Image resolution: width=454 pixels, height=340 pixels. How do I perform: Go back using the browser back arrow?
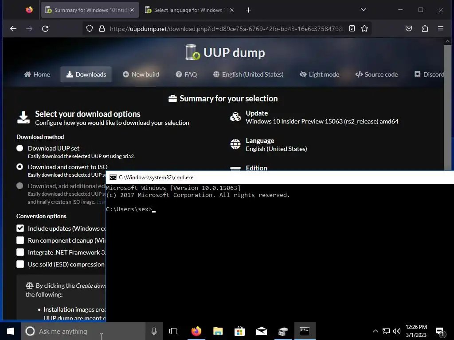pyautogui.click(x=13, y=28)
